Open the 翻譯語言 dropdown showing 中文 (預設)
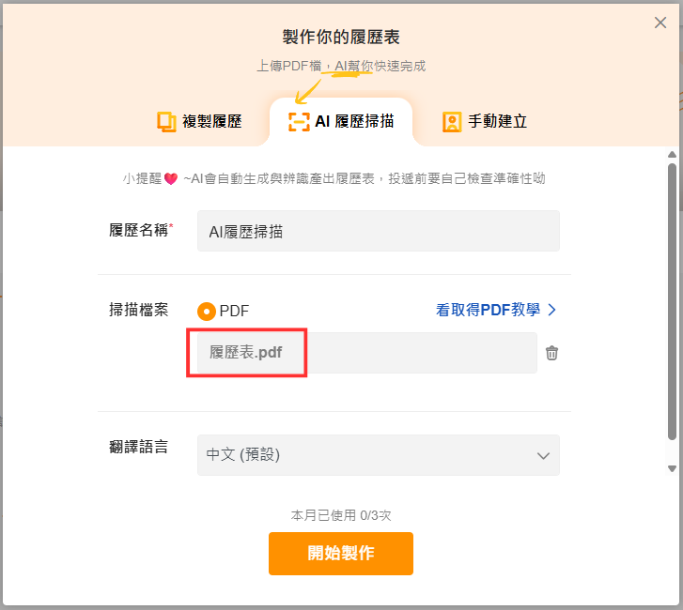 [x=378, y=455]
